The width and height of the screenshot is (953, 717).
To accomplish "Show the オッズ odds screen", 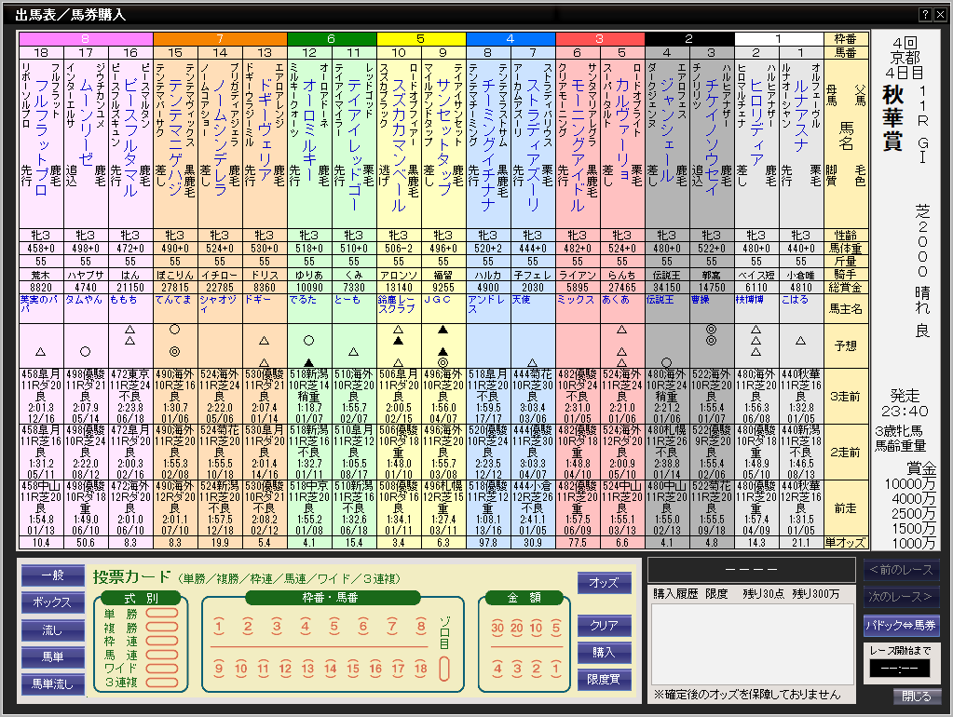I will (x=604, y=582).
